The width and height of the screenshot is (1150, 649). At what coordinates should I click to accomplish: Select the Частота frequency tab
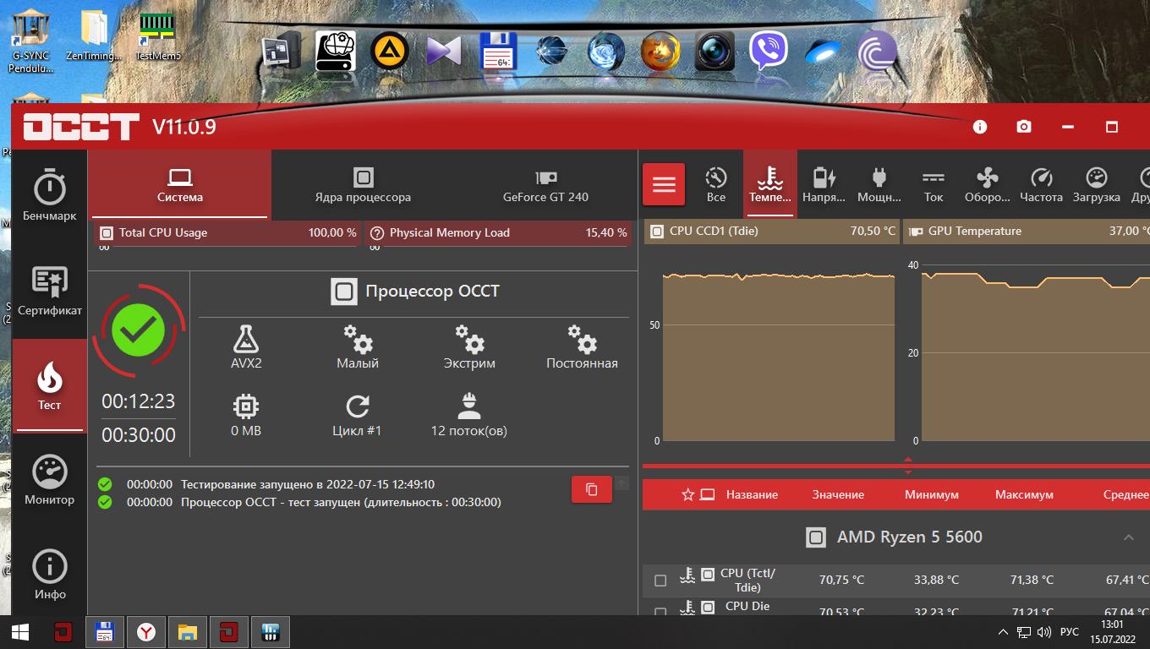tap(1041, 184)
